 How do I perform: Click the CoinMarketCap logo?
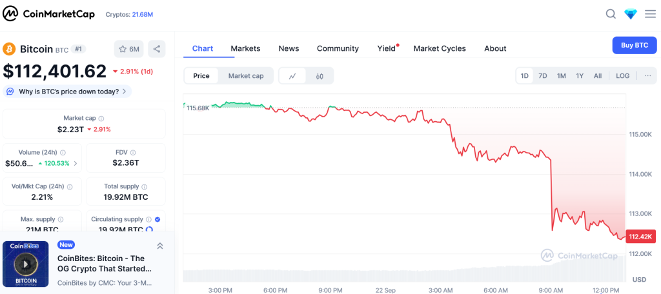[48, 14]
